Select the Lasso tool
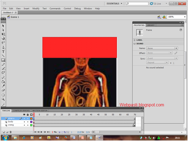 tap(3, 42)
